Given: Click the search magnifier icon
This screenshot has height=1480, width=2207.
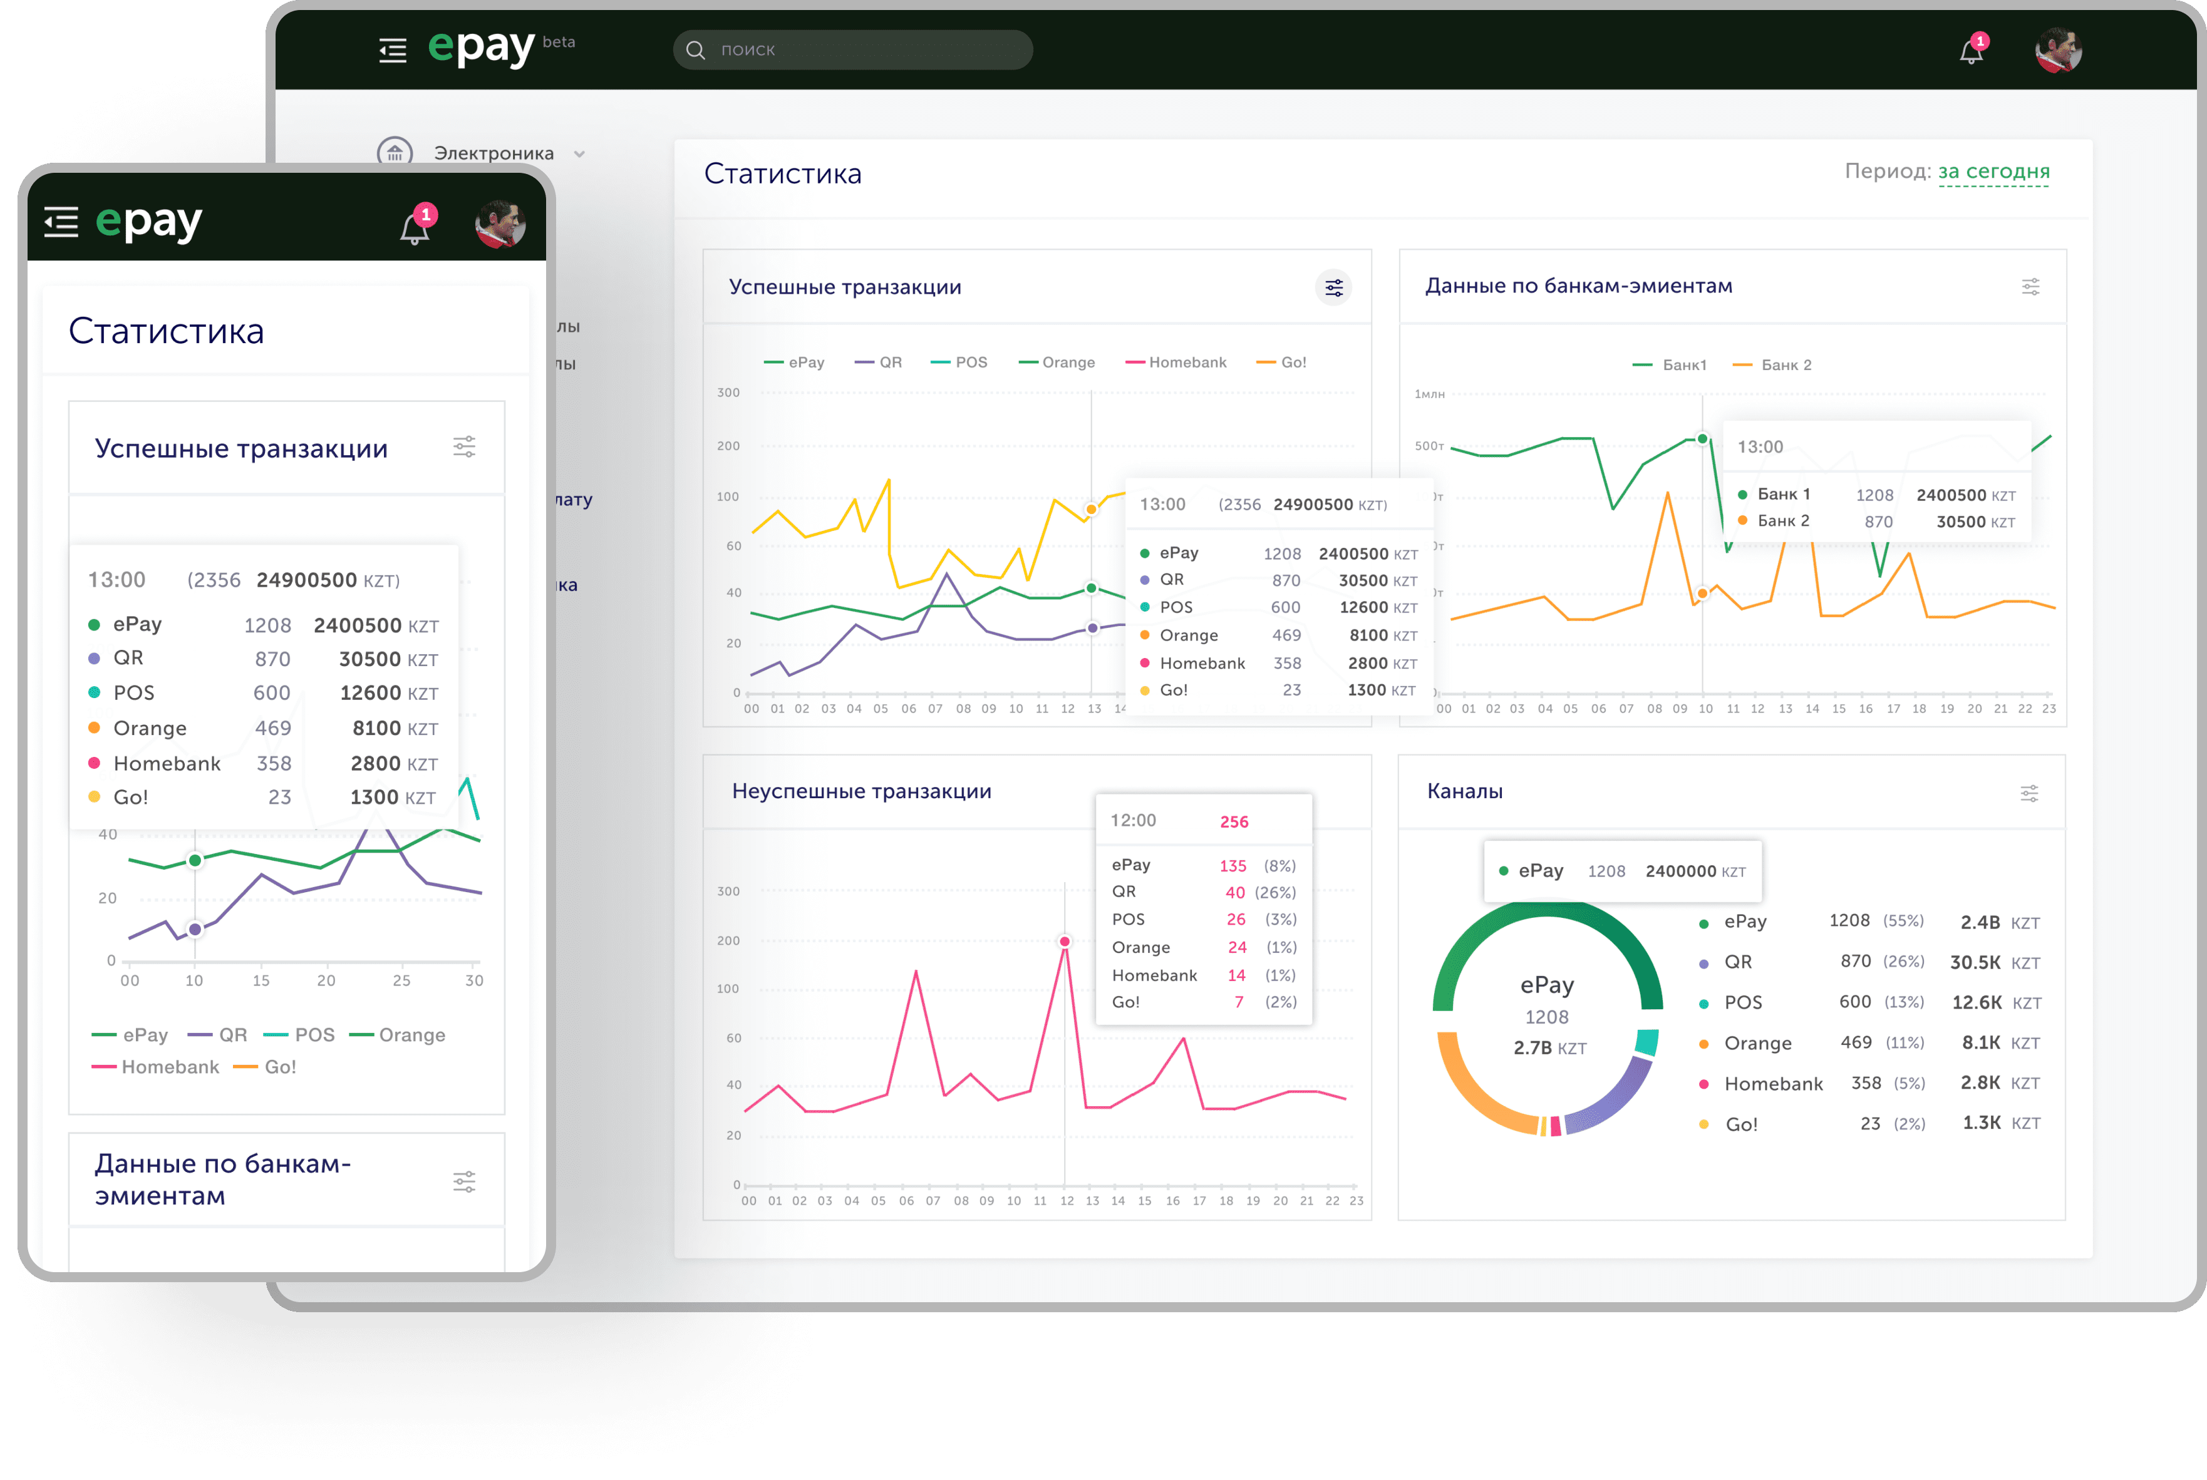Looking at the screenshot, I should [x=696, y=50].
